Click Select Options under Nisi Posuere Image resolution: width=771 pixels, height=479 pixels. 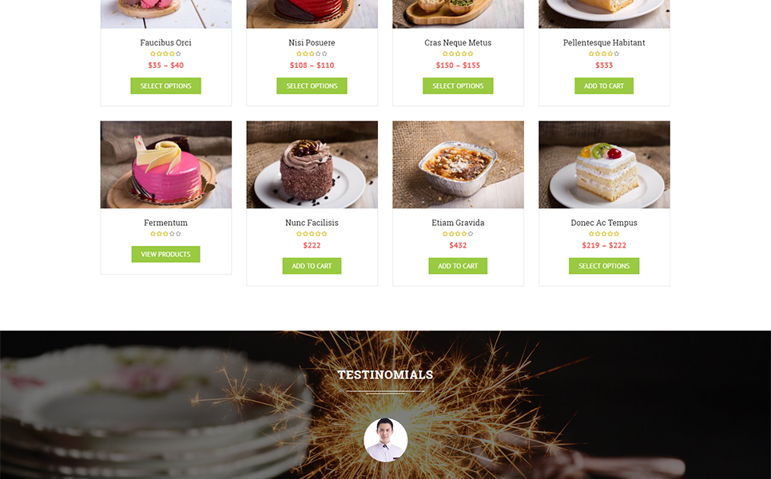tap(312, 86)
